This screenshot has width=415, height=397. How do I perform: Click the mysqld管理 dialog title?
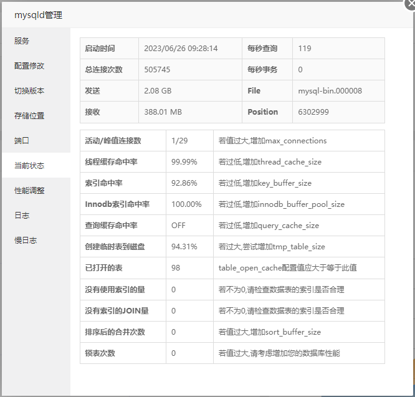[x=39, y=15]
